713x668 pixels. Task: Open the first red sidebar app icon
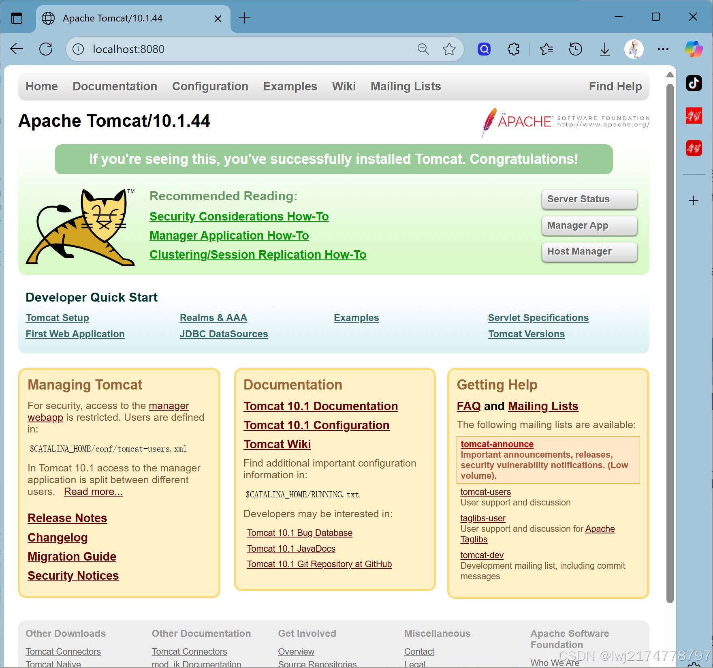[x=694, y=116]
